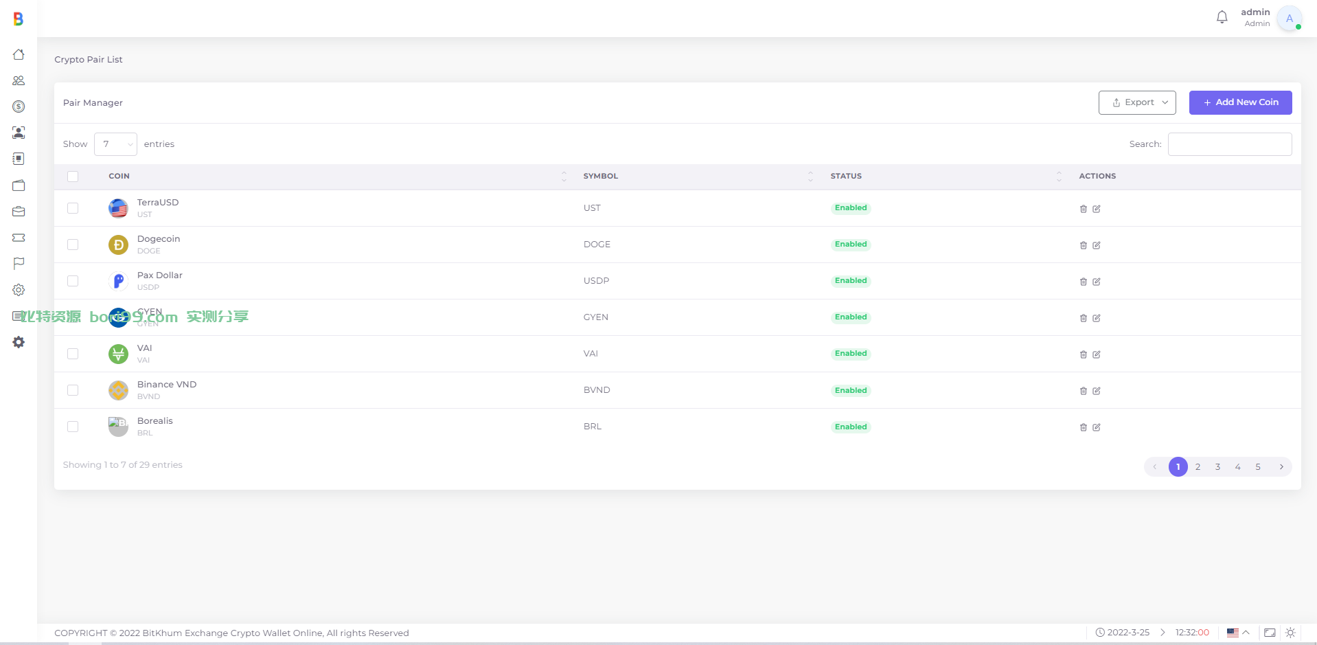Delete the TerraUSD pair with trash icon
Screen dimensions: 1317x645
point(1084,209)
